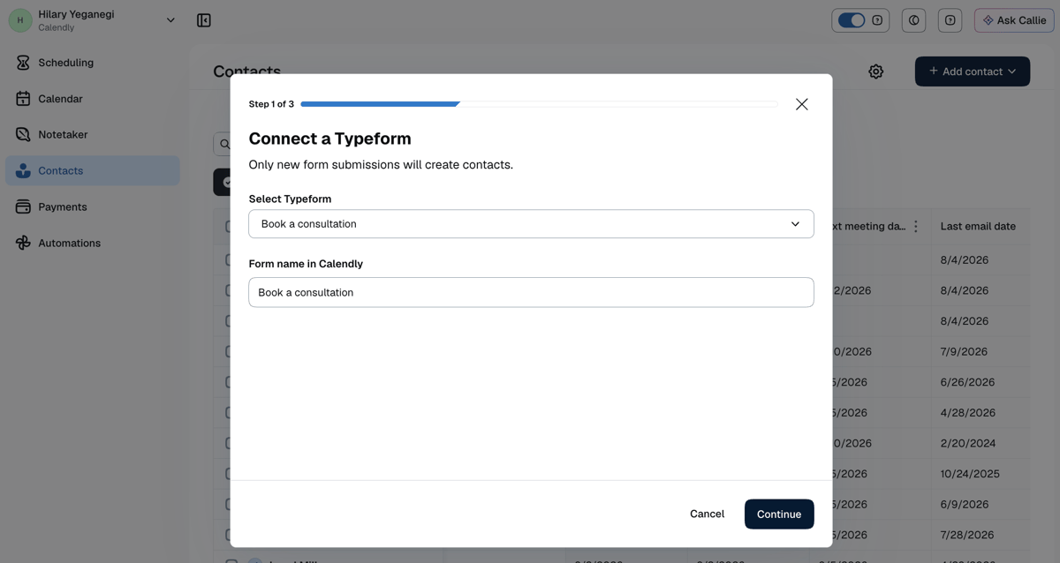Click the Scheduling icon in the sidebar

point(23,63)
